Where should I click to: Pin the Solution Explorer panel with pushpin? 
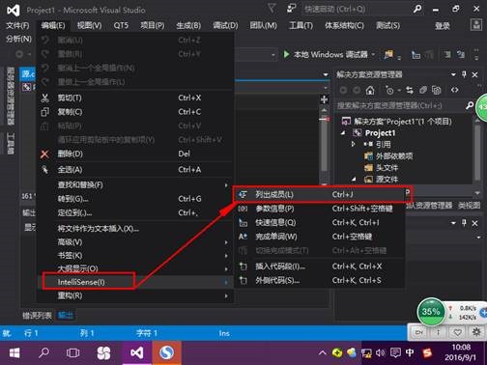[x=464, y=74]
